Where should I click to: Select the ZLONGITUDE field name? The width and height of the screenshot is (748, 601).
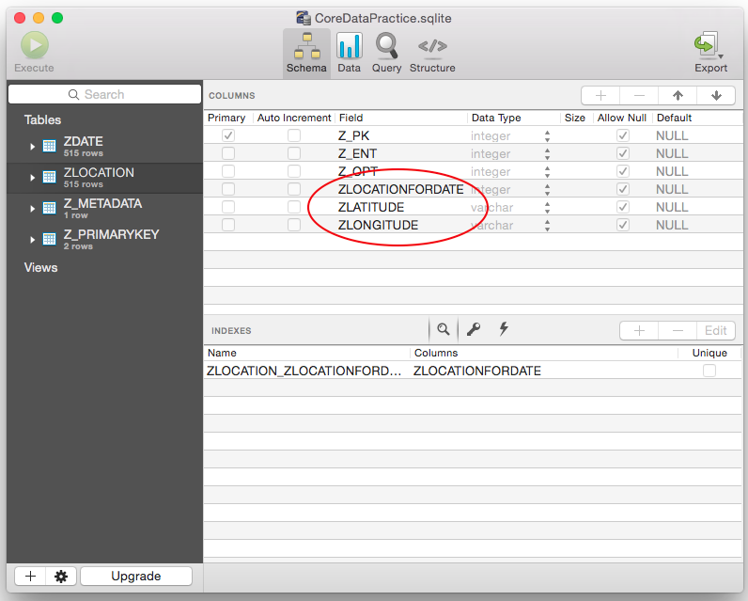point(378,225)
